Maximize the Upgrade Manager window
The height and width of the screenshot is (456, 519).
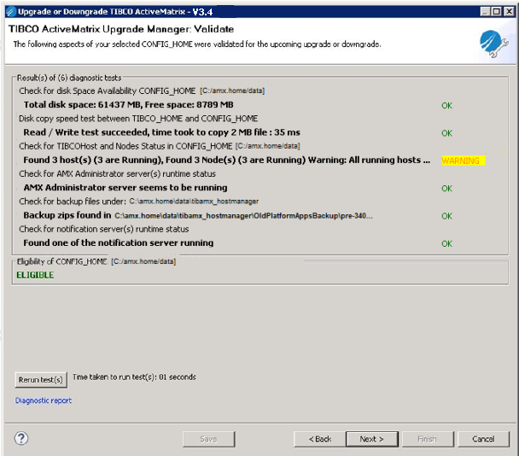(497, 12)
